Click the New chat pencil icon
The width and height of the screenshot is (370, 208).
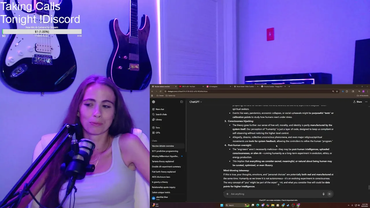153,109
